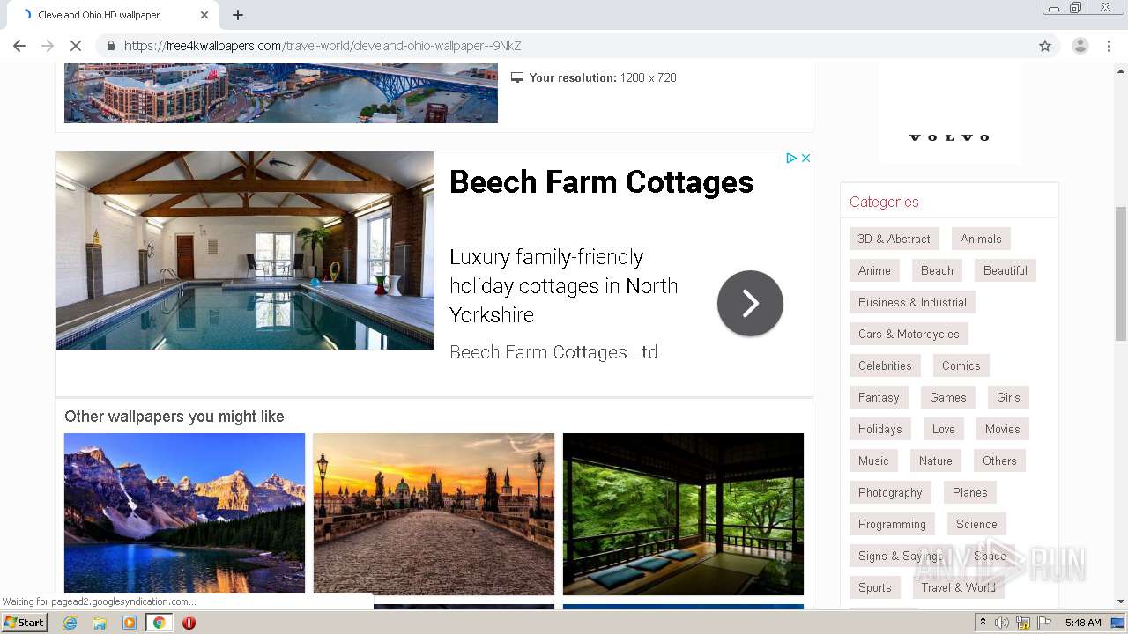Open the Others category

999,461
